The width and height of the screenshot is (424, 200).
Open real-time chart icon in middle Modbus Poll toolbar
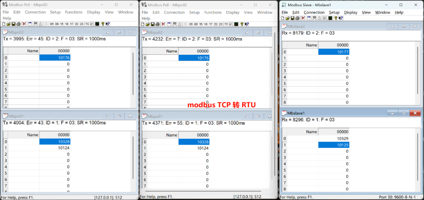pyautogui.click(x=236, y=24)
